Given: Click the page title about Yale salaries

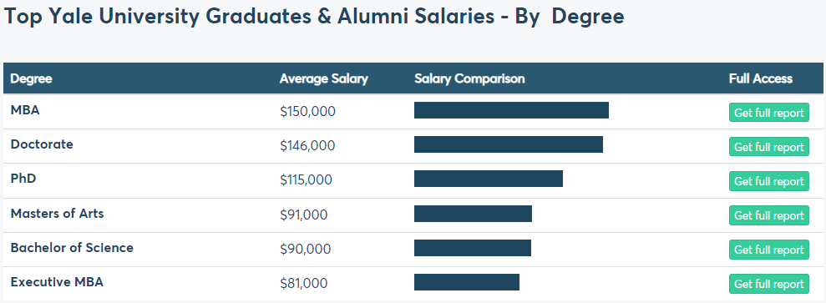Looking at the screenshot, I should [314, 17].
